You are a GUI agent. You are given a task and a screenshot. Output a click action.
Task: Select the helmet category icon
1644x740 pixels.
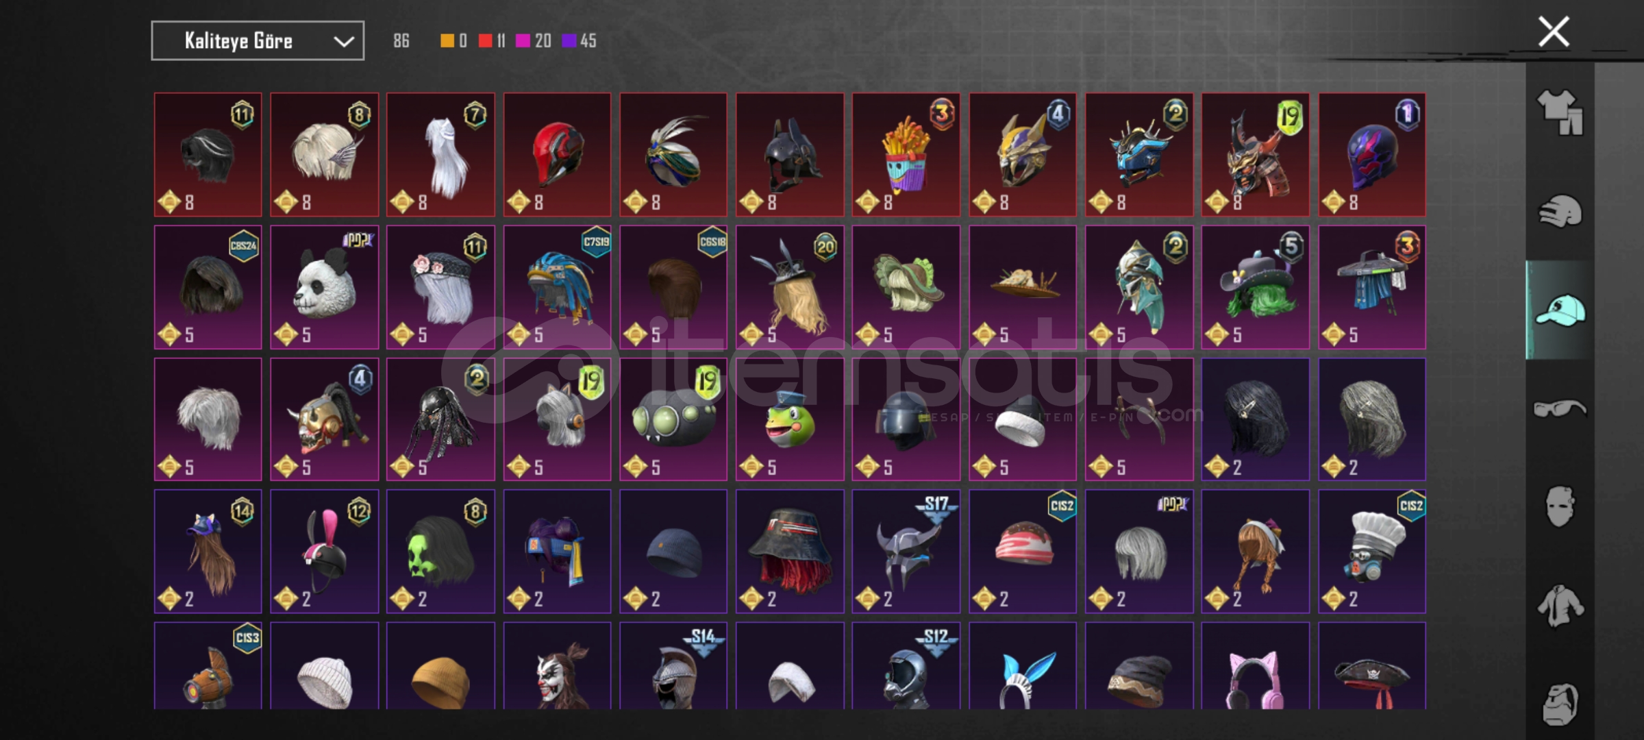1560,211
